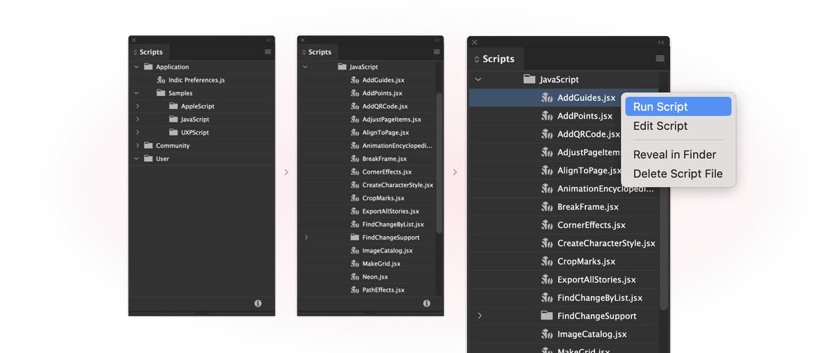Click BreakFrame.jsx script icon in large context-menu panel
Screen dimensions: 835x353
(x=547, y=207)
